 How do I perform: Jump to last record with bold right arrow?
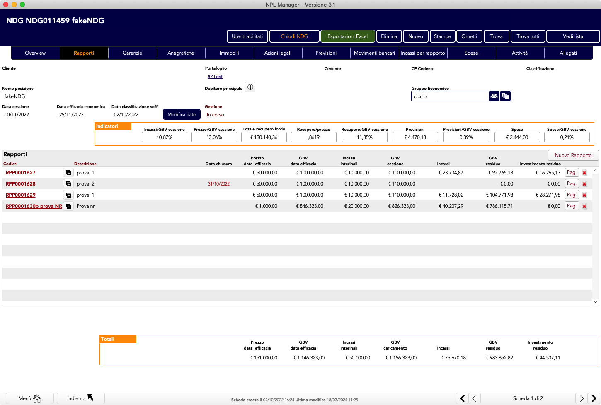(594, 398)
